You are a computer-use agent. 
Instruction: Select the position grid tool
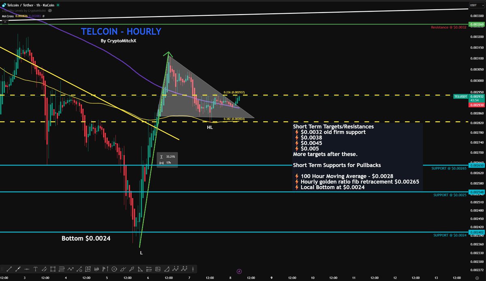point(88,269)
